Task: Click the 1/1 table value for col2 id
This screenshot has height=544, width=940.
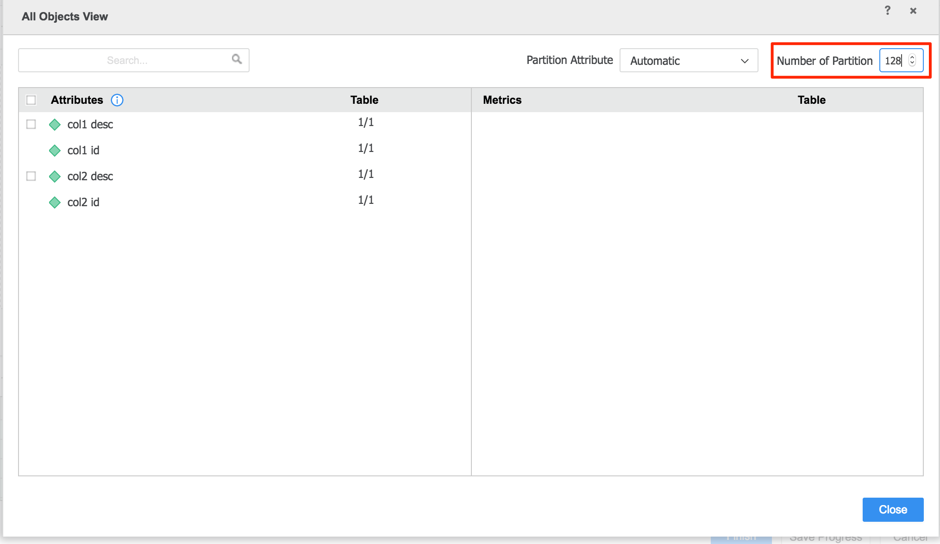Action: click(x=366, y=200)
